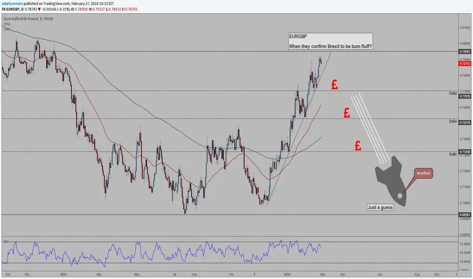Viewport: 473px width, 279px height.
Task: Click the 75.0000 RSI axis value
Action: point(465,244)
